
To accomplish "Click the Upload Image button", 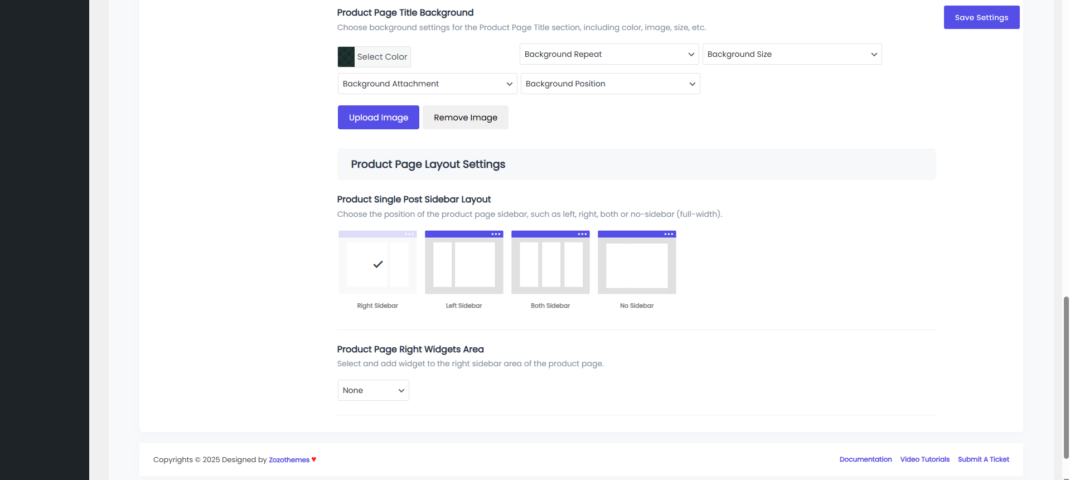I will (378, 118).
